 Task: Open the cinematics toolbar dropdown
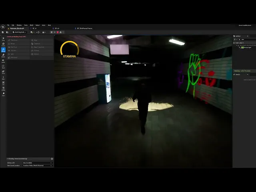coord(44,32)
